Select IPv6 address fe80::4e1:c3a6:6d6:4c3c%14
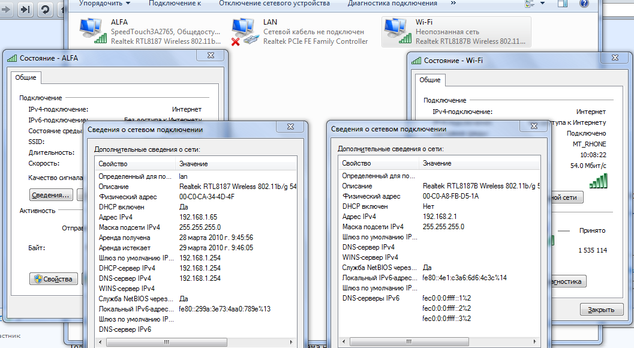The width and height of the screenshot is (634, 348). [464, 278]
